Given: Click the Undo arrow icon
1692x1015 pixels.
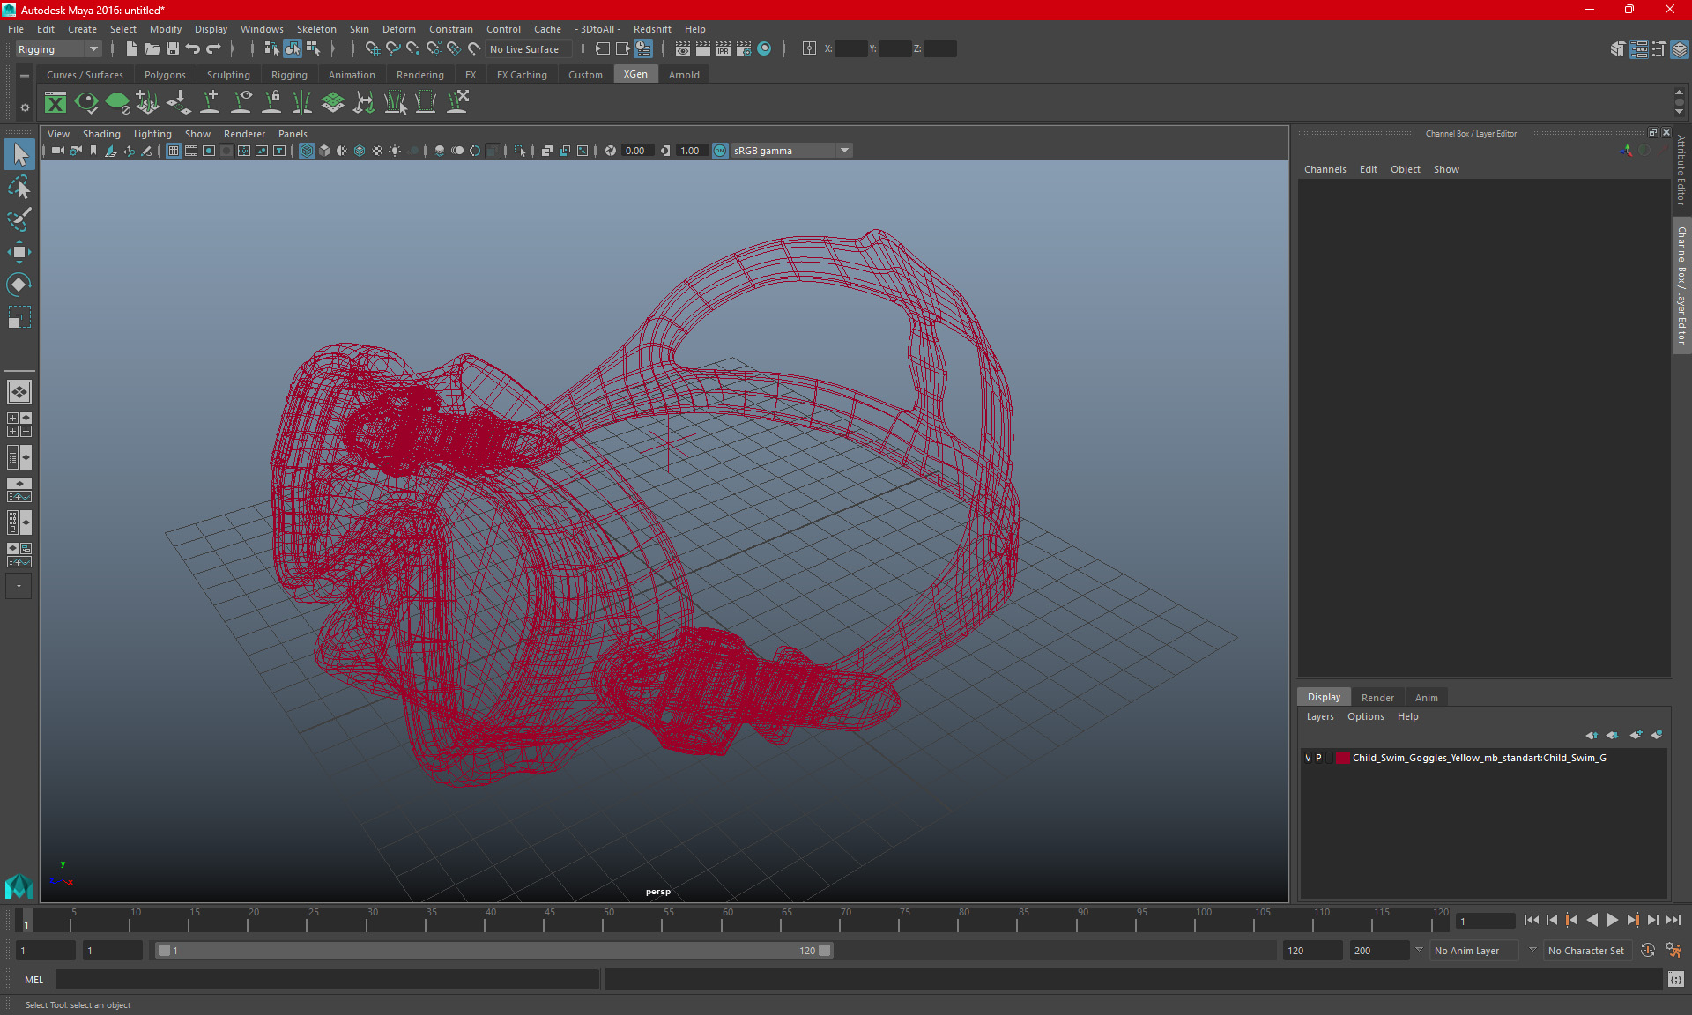Looking at the screenshot, I should 192,49.
